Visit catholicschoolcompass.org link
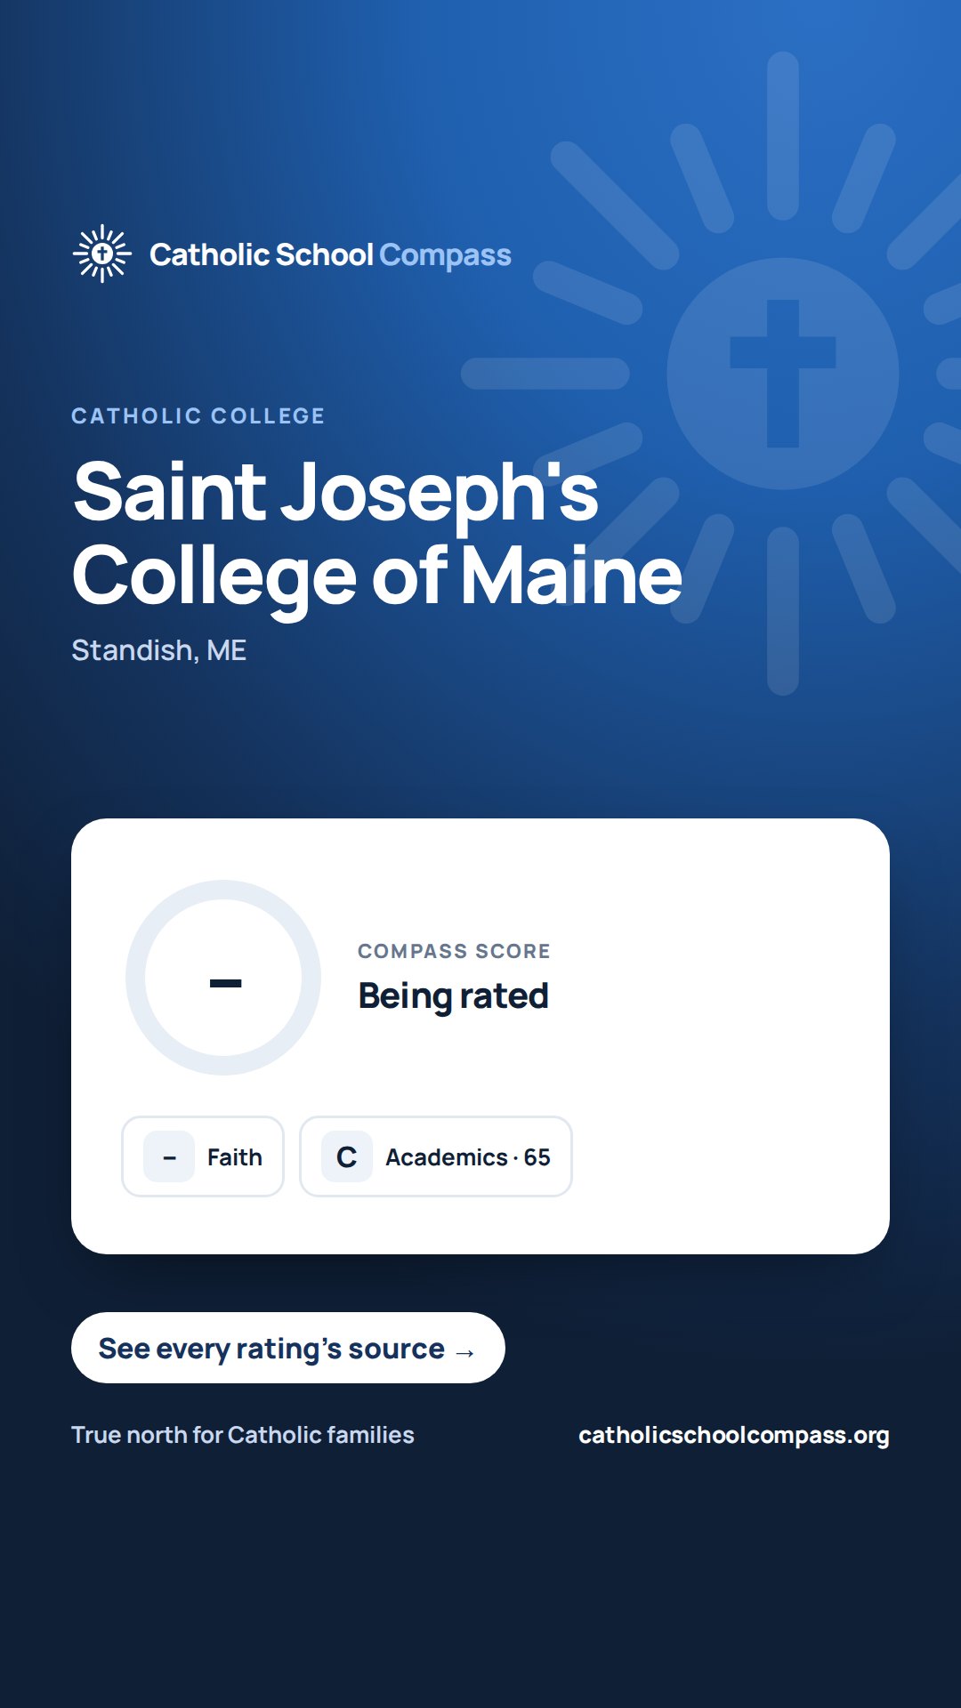Image resolution: width=961 pixels, height=1708 pixels. pos(734,1435)
